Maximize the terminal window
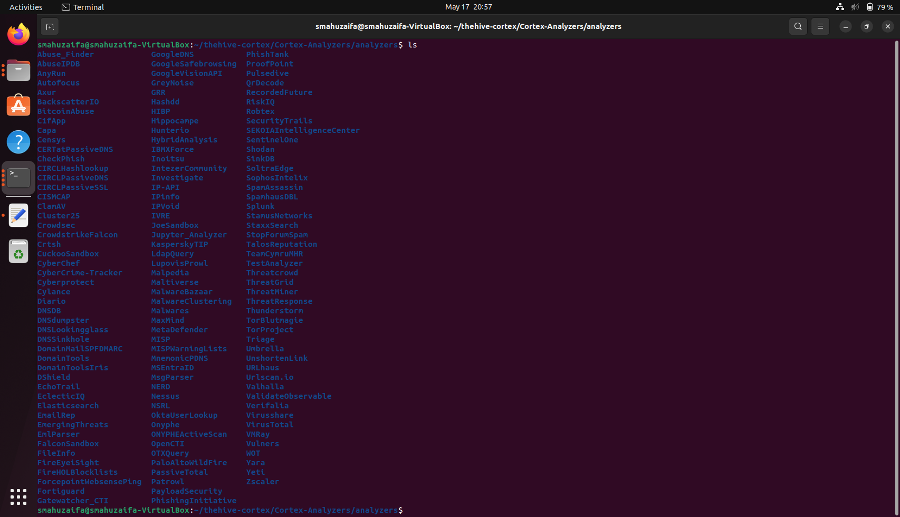Screen dimensions: 900x517 click(867, 26)
